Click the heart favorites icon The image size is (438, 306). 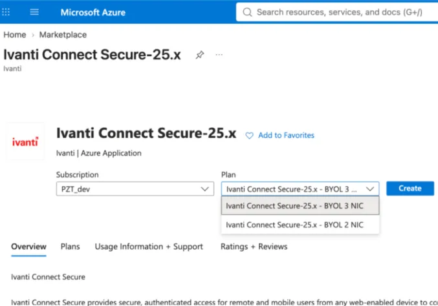pos(249,136)
